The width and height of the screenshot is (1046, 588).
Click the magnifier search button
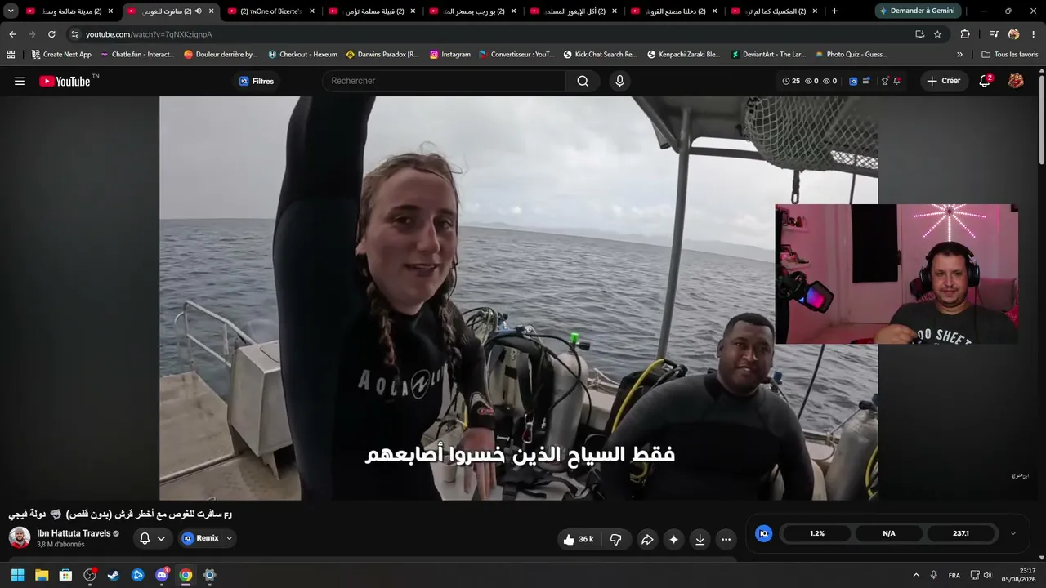[x=583, y=81]
